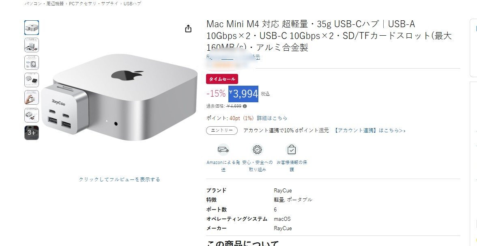Click the share icon above product image

point(188,28)
